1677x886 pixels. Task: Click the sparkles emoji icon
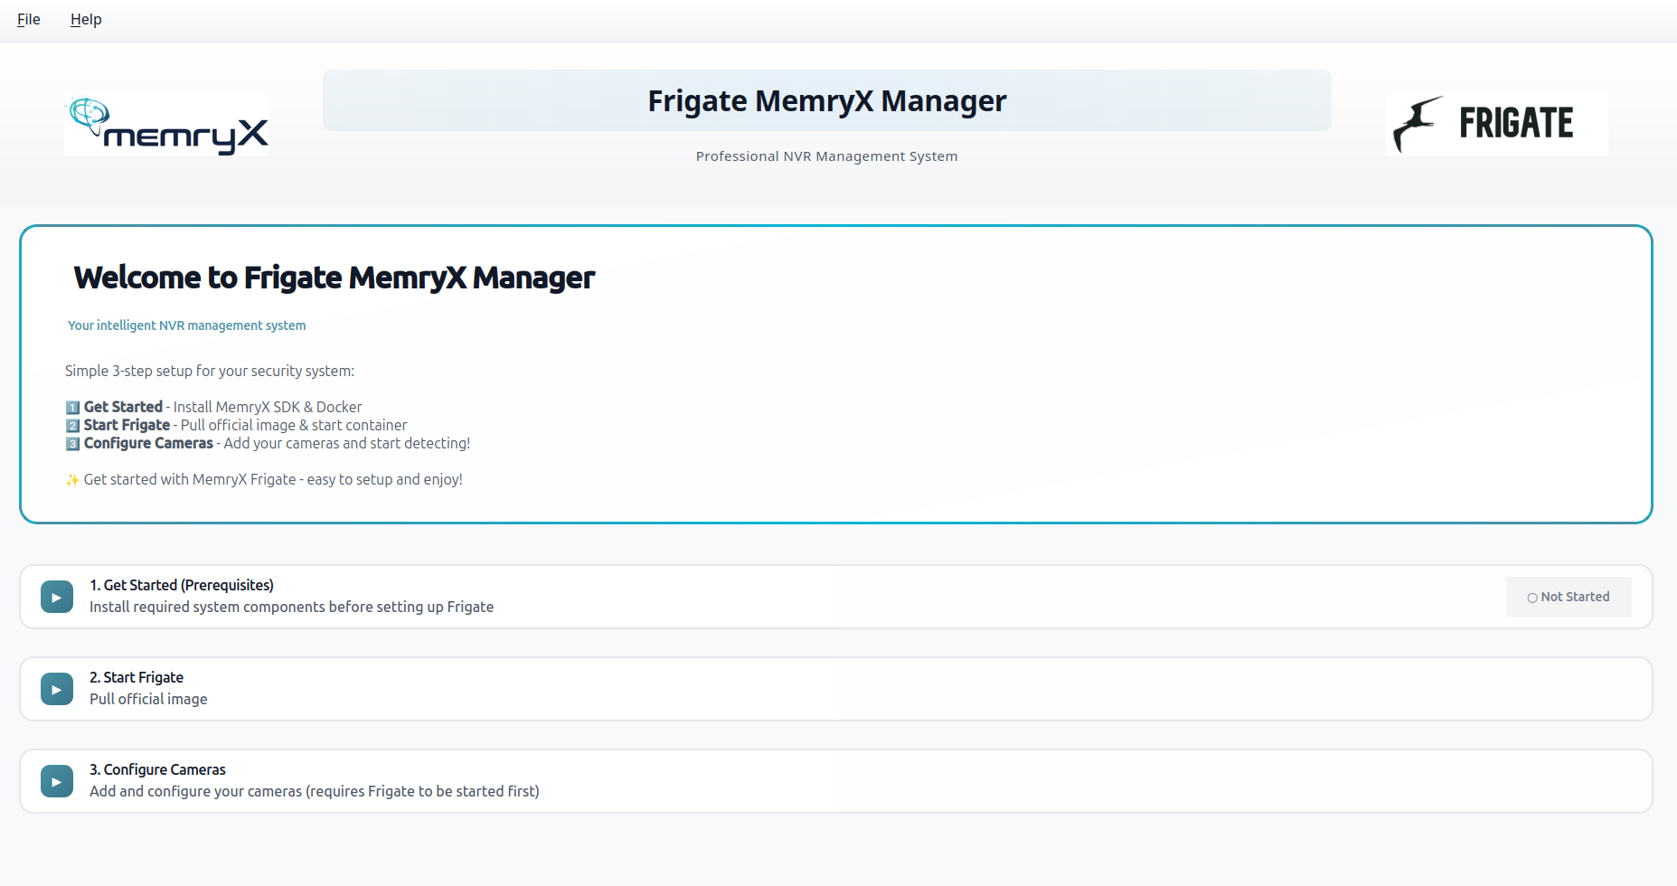pyautogui.click(x=72, y=480)
